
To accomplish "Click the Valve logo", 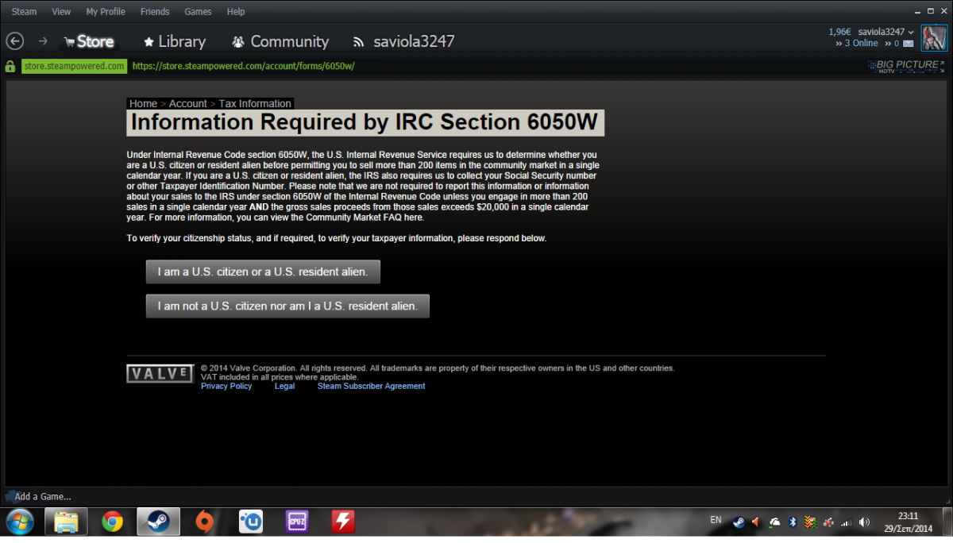I will (x=160, y=373).
